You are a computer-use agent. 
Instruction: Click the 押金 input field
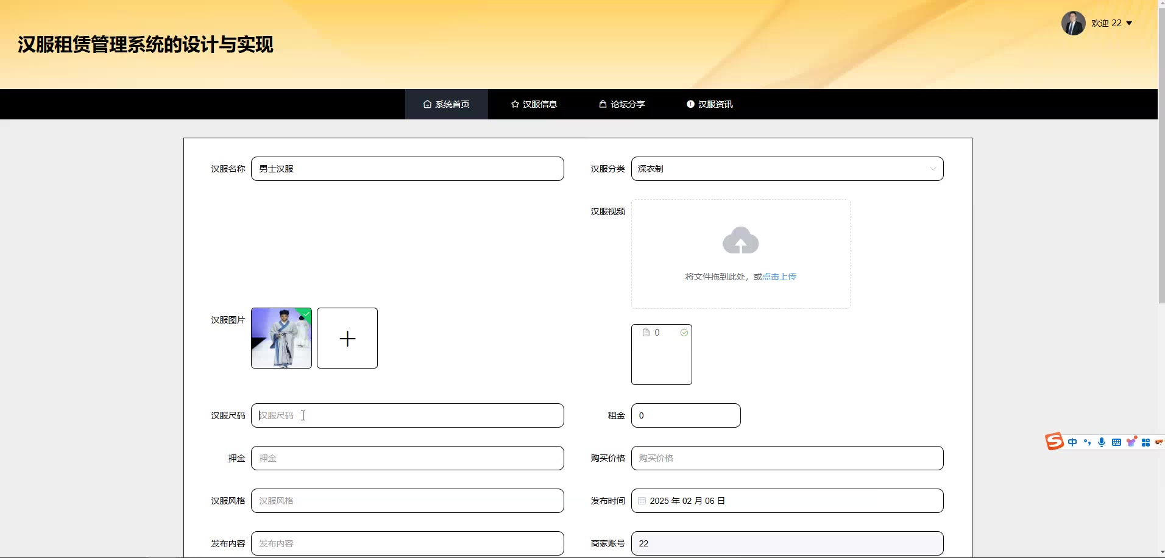(407, 458)
